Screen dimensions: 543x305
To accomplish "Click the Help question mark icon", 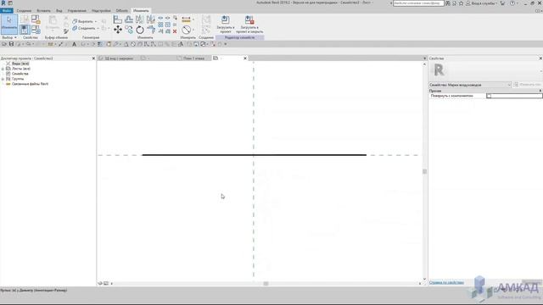I will point(512,3).
